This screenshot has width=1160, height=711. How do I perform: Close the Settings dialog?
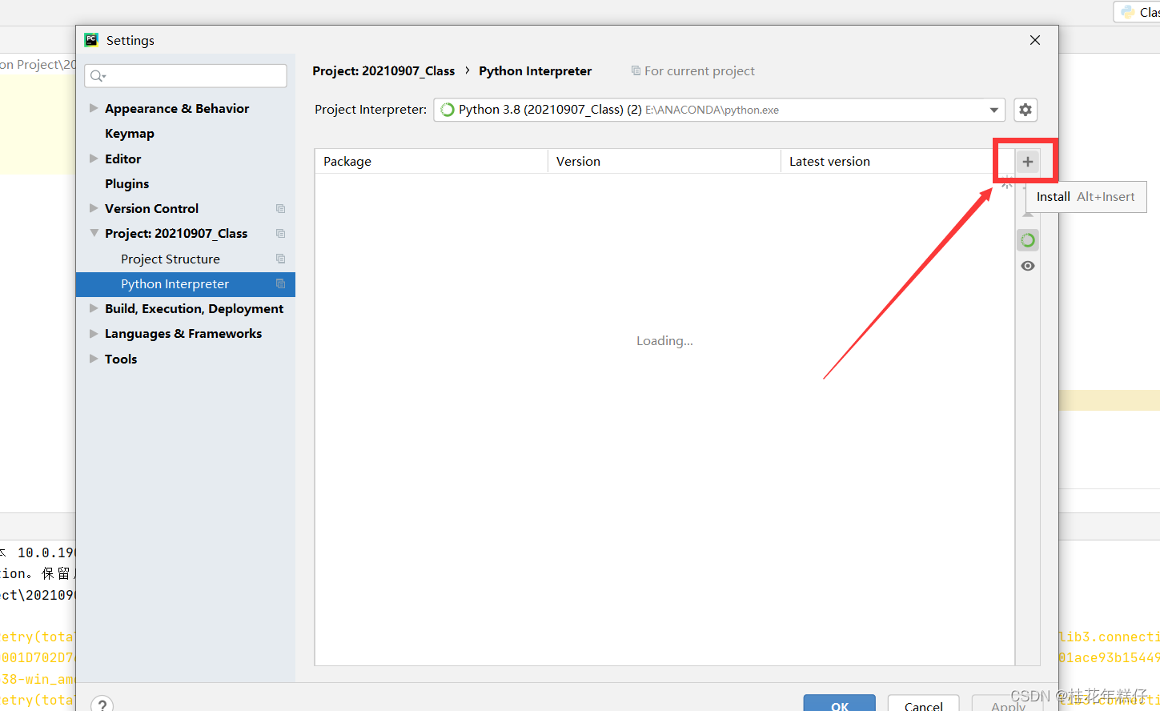click(x=1035, y=40)
